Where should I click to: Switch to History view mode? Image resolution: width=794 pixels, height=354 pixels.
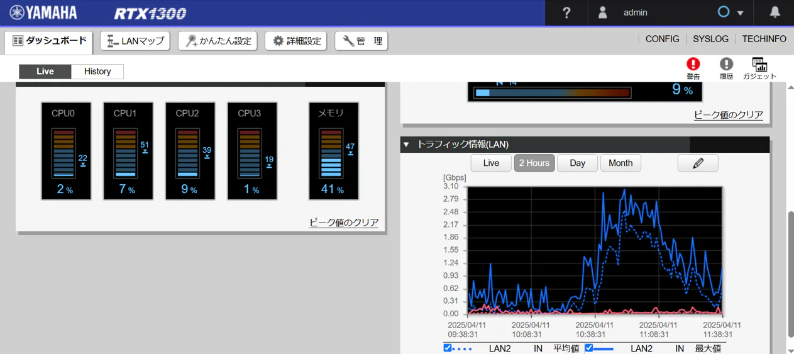point(97,72)
